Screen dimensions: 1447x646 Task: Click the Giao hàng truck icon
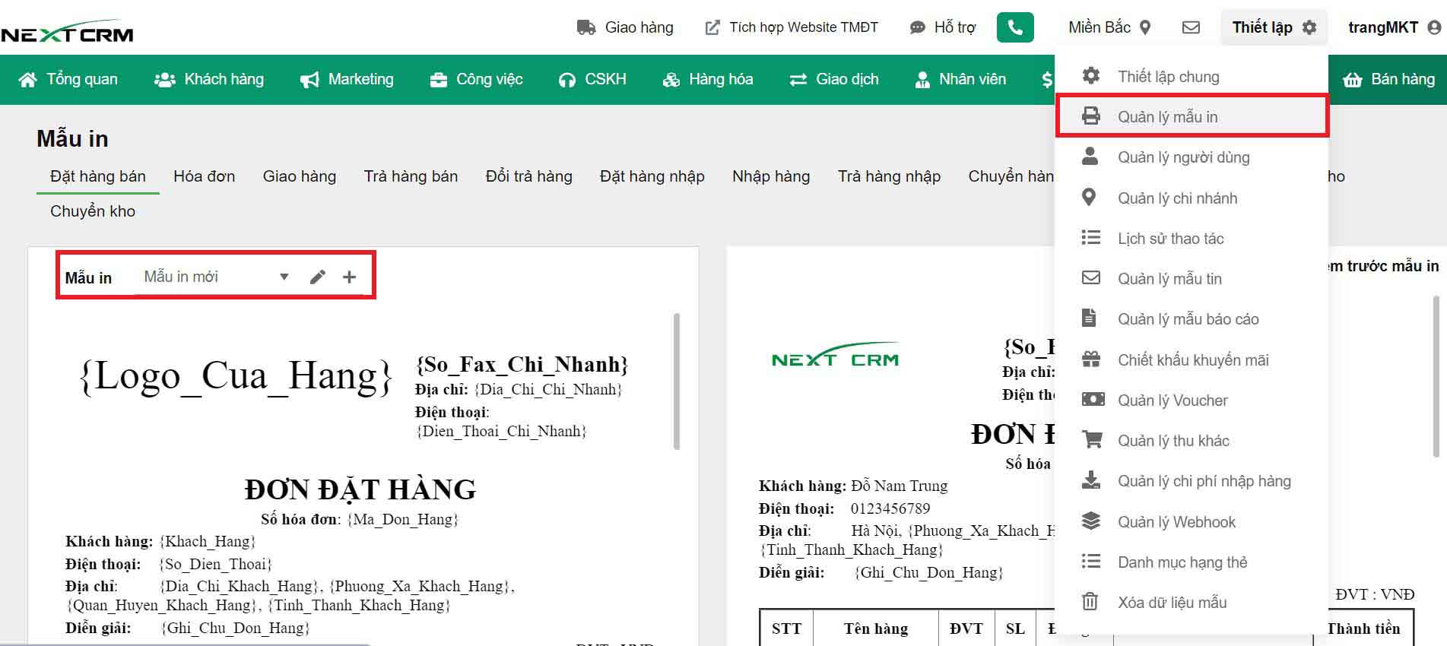[586, 28]
